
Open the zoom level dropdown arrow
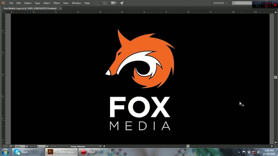pos(27,146)
